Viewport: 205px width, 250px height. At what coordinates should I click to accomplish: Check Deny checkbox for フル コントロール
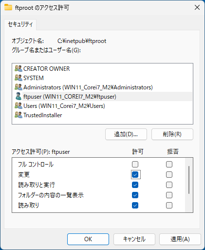click(169, 165)
